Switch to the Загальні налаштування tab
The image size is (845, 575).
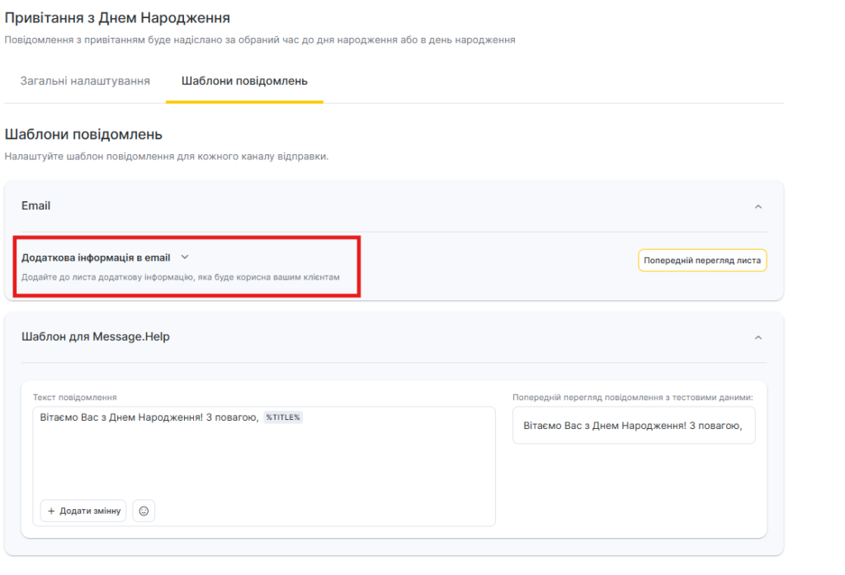point(85,81)
